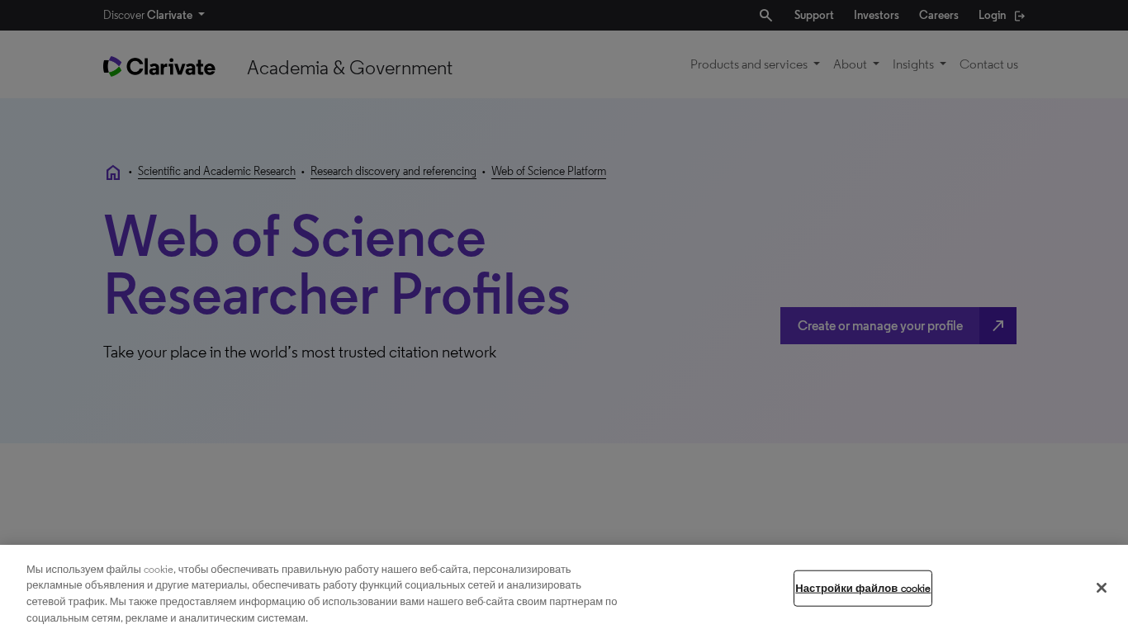Viewport: 1128px width, 634px height.
Task: Click Create or manage your profile
Action: (x=879, y=326)
